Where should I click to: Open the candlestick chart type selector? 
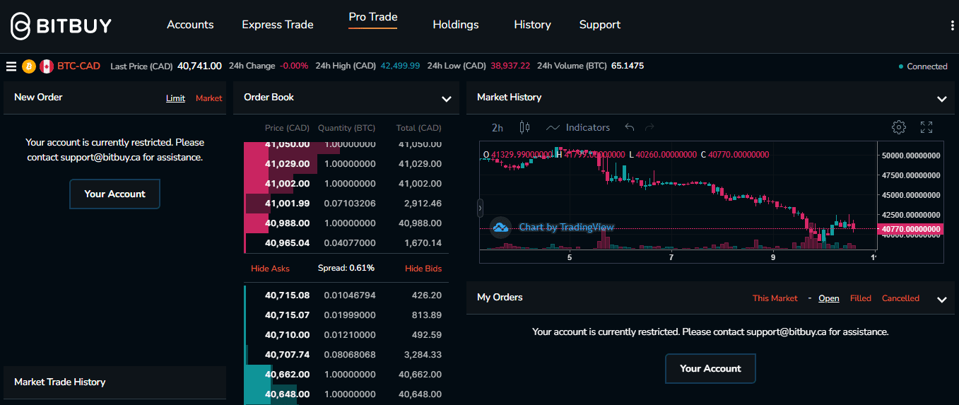click(x=524, y=127)
